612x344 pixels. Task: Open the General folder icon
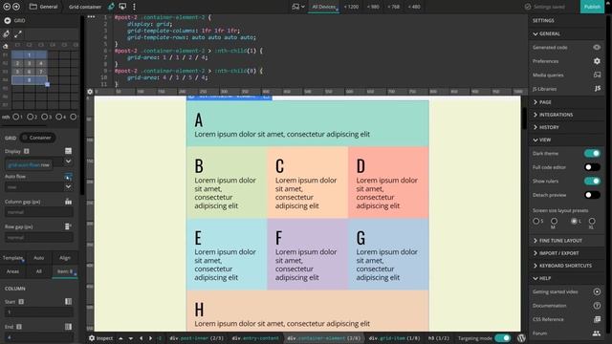point(33,7)
